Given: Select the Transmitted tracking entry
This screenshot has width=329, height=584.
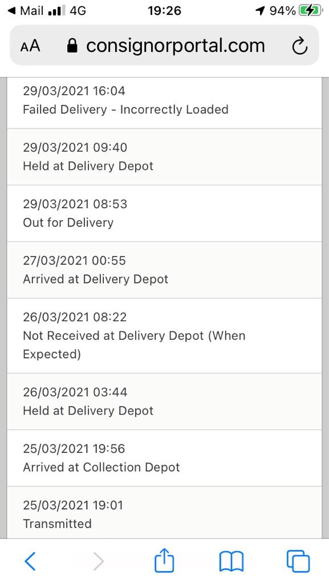Looking at the screenshot, I should (x=164, y=513).
